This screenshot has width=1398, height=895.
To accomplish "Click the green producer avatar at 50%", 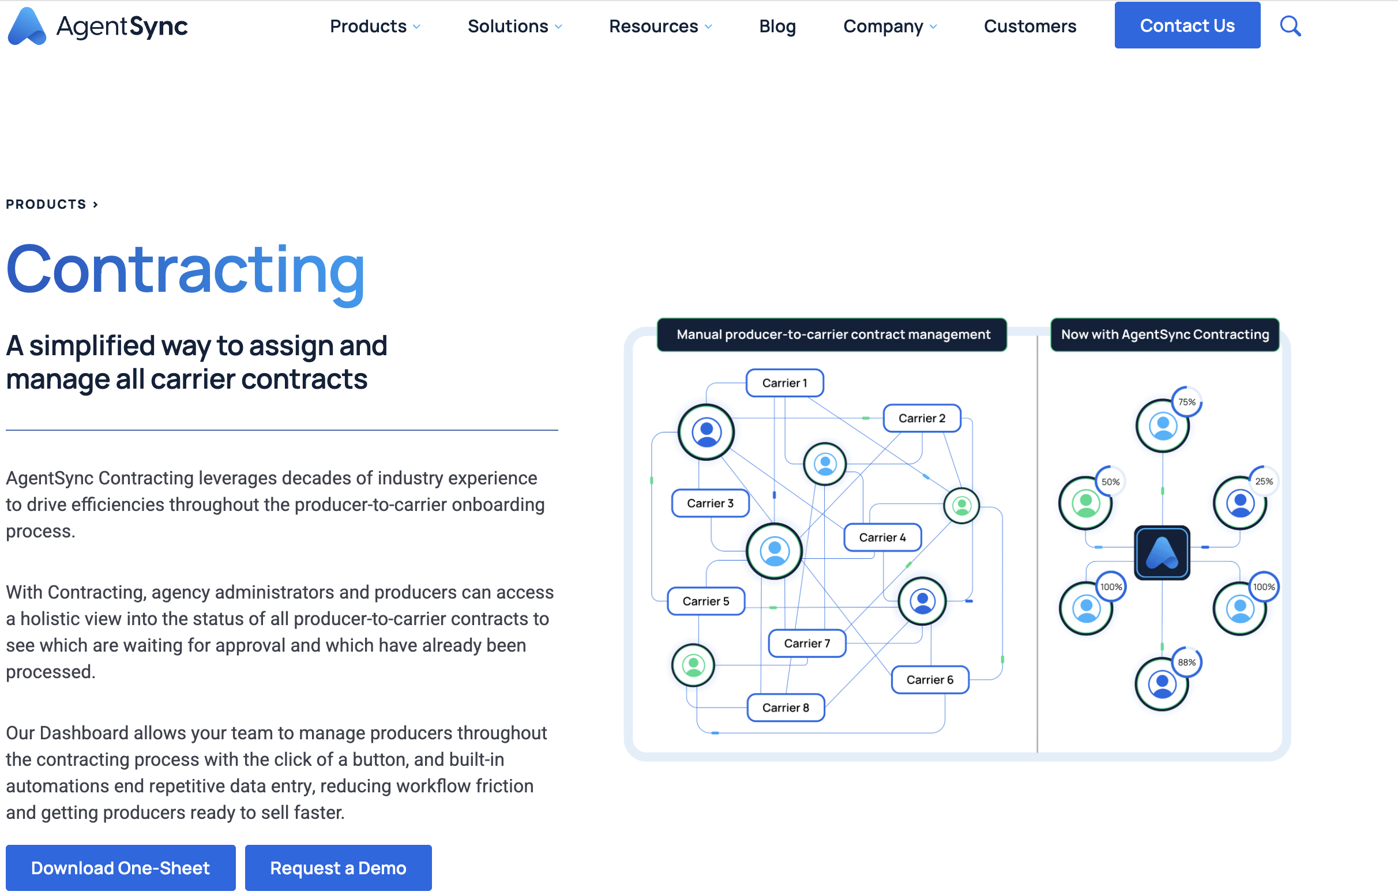I will pos(1085,503).
